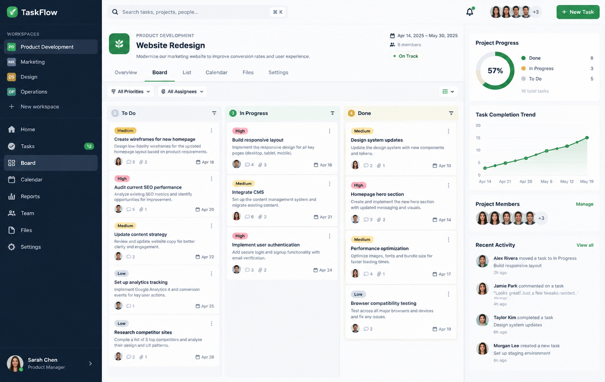Screen dimensions: 605x382
Task: Switch to the List tab
Action: pyautogui.click(x=187, y=73)
